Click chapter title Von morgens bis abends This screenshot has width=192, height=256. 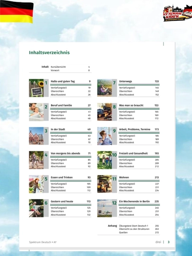pos(65,153)
